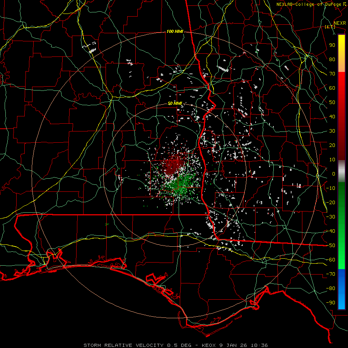
Task: Click the storm relative velocity caption at the bottom
Action: point(176,345)
